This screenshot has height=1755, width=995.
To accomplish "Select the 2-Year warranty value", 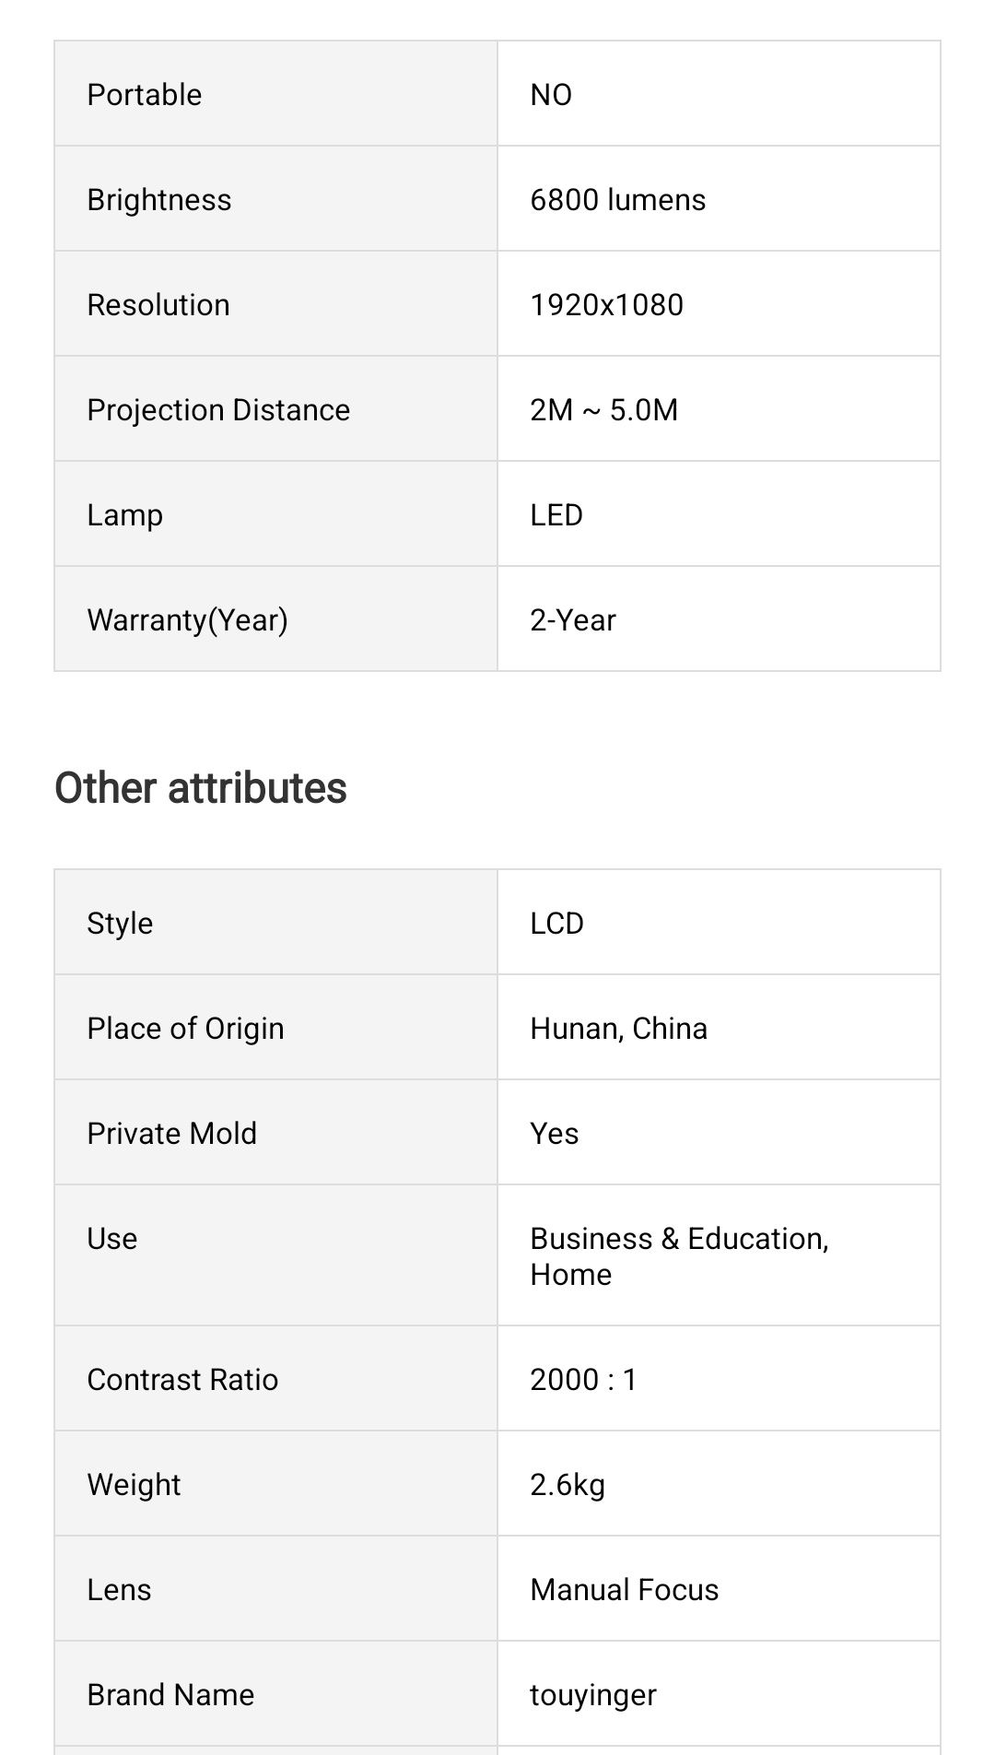I will [x=572, y=619].
